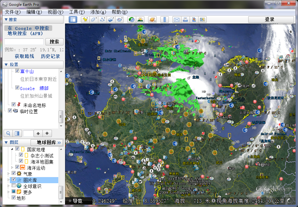Screen dimensions: 298x207
Task: Click the 搜索 button
Action: click(x=54, y=42)
